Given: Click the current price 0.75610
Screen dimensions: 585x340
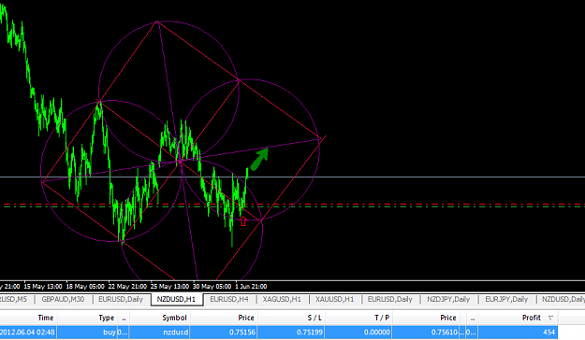Looking at the screenshot, I should point(445,333).
